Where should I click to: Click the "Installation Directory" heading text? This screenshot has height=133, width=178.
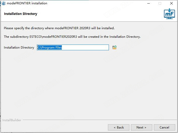click(20, 14)
